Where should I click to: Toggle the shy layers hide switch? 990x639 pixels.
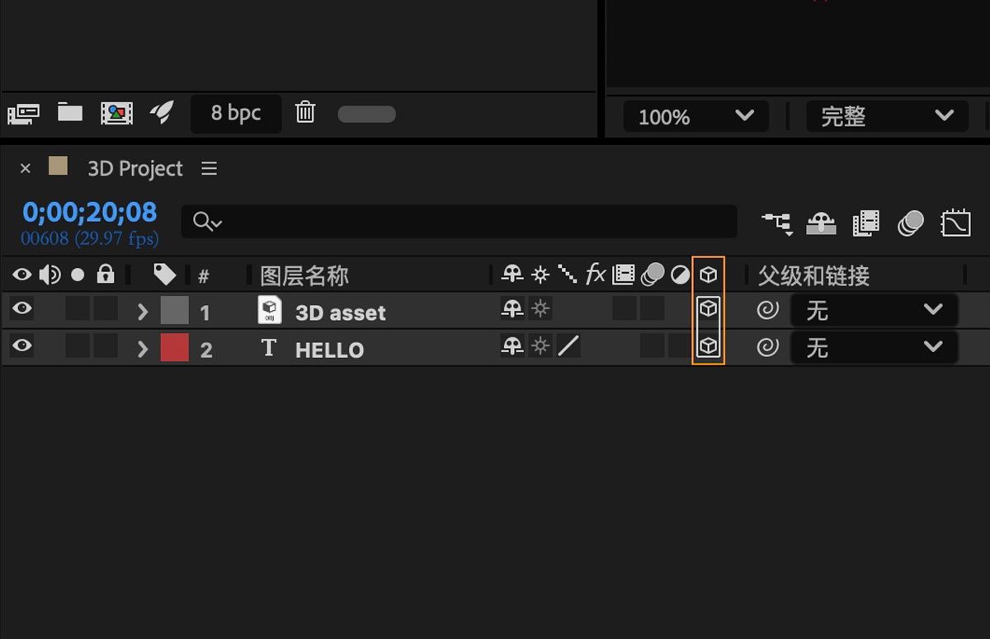point(821,223)
